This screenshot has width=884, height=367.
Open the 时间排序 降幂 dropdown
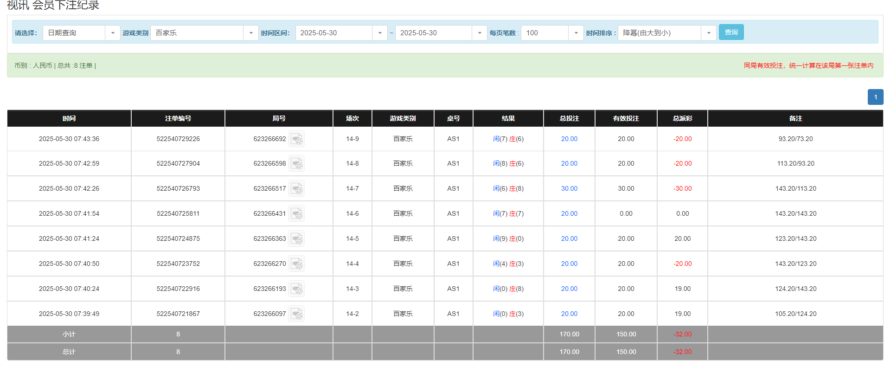(x=708, y=33)
